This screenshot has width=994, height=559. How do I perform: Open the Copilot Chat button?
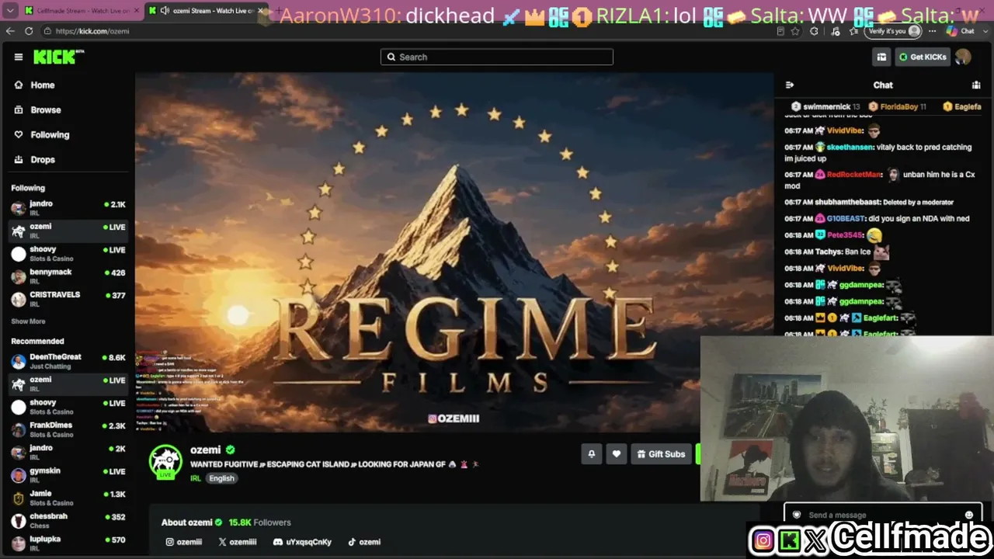point(961,31)
